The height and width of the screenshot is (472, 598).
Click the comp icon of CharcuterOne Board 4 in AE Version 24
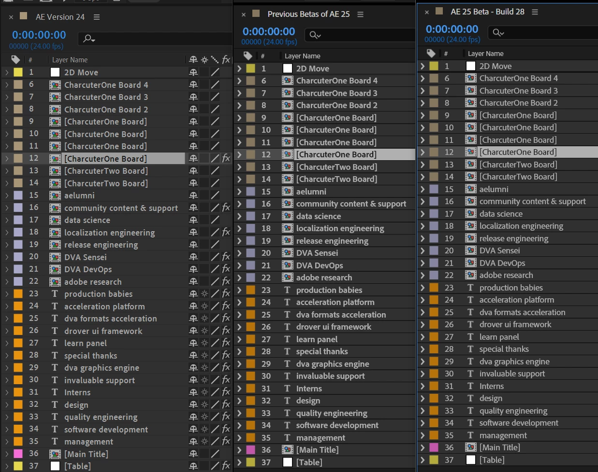55,85
